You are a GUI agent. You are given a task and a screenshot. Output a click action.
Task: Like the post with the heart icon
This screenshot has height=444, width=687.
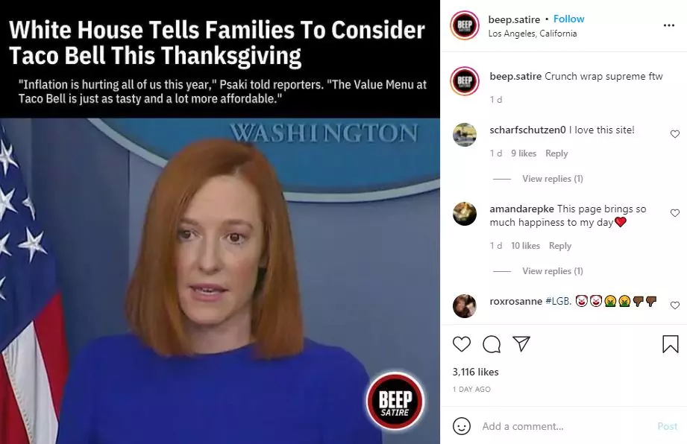point(462,344)
